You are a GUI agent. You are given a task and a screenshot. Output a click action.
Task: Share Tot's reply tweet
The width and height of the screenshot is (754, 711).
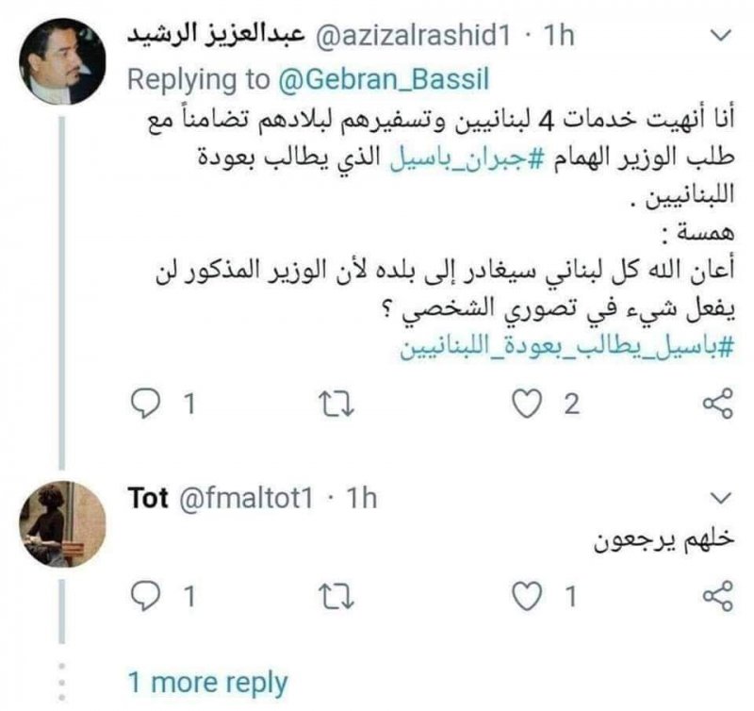point(718,596)
